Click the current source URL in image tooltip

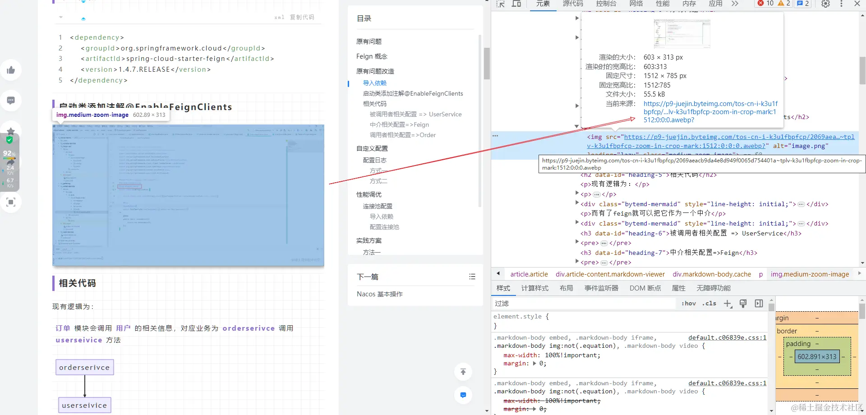click(x=710, y=112)
